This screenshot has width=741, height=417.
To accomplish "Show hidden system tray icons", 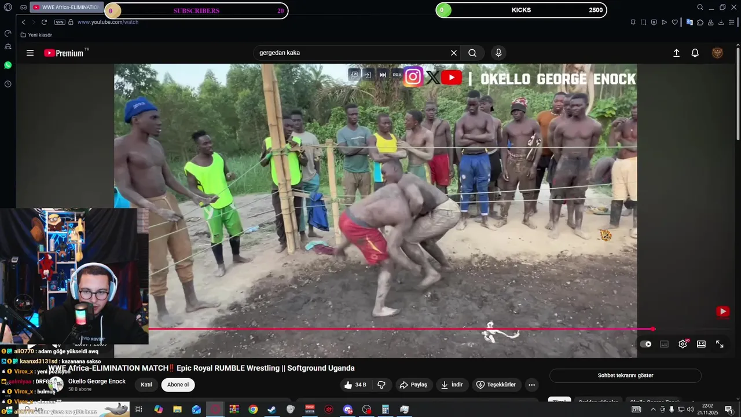I will 654,409.
